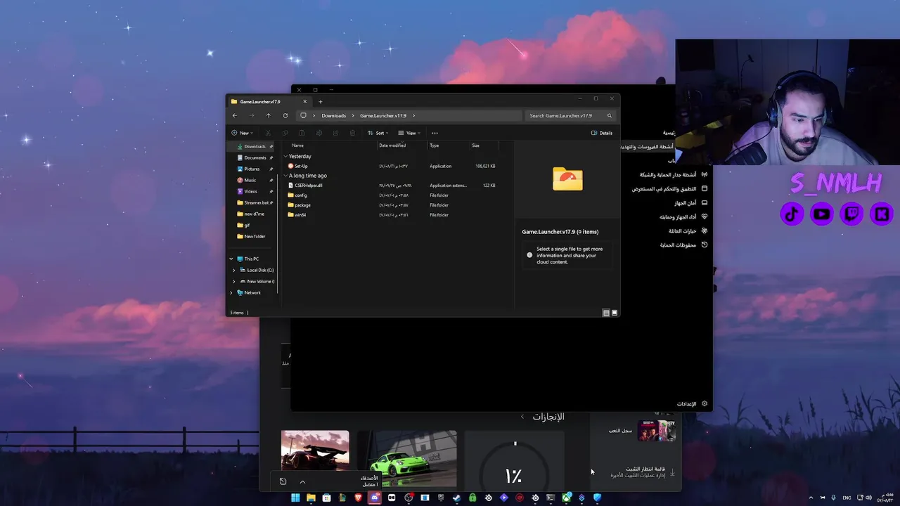Click the Copy icon in Explorer toolbar
The height and width of the screenshot is (506, 900).
tap(285, 133)
